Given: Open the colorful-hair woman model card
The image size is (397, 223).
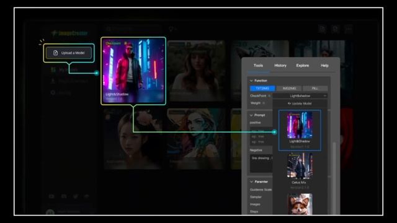Looking at the screenshot, I should pos(196,139).
